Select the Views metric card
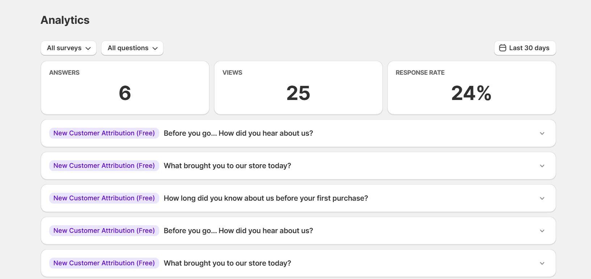591x279 pixels. pos(298,88)
